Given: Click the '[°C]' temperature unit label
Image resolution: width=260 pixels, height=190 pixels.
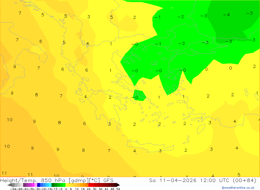Looking at the screenshot, I should pos(95,181).
